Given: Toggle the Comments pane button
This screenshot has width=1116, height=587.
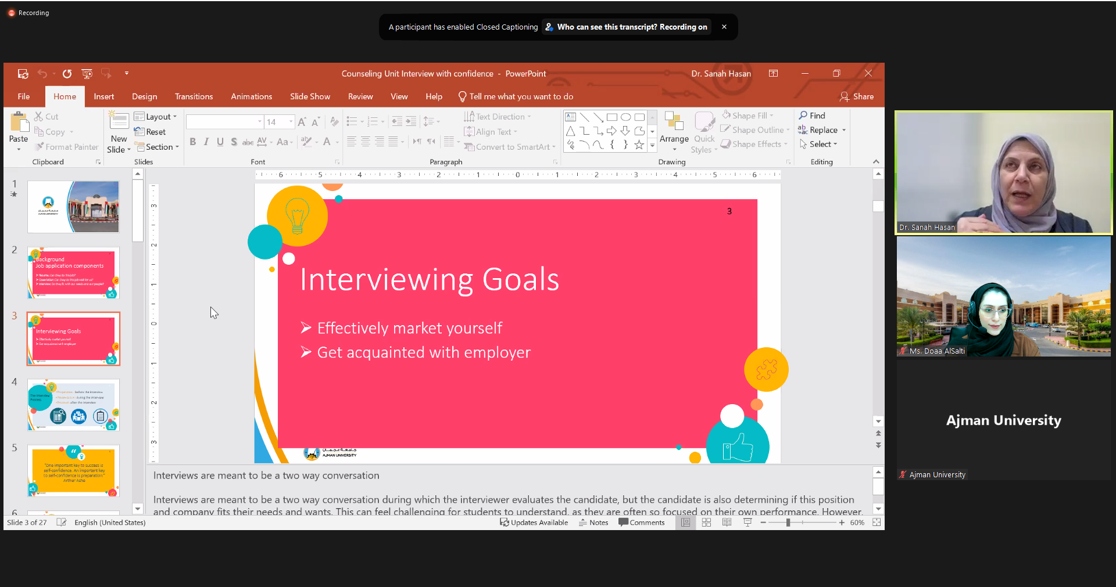Looking at the screenshot, I should (x=642, y=523).
